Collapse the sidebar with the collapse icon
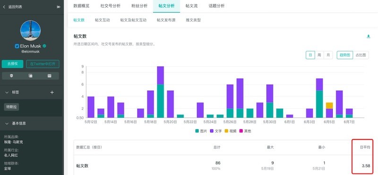 58,7
